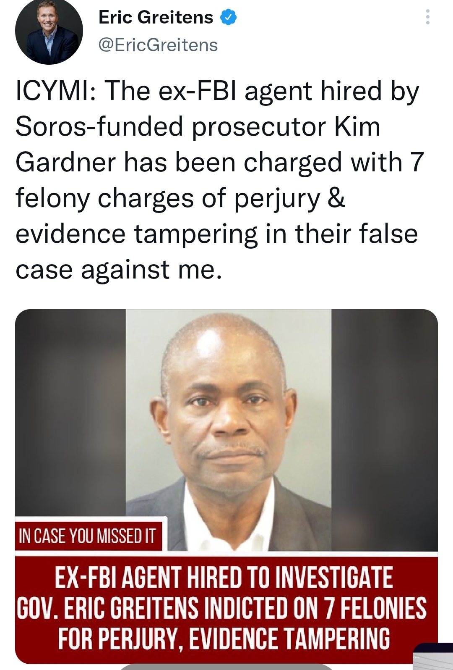This screenshot has height=670, width=453.
Task: Select the tweet text body
Action: [220, 180]
